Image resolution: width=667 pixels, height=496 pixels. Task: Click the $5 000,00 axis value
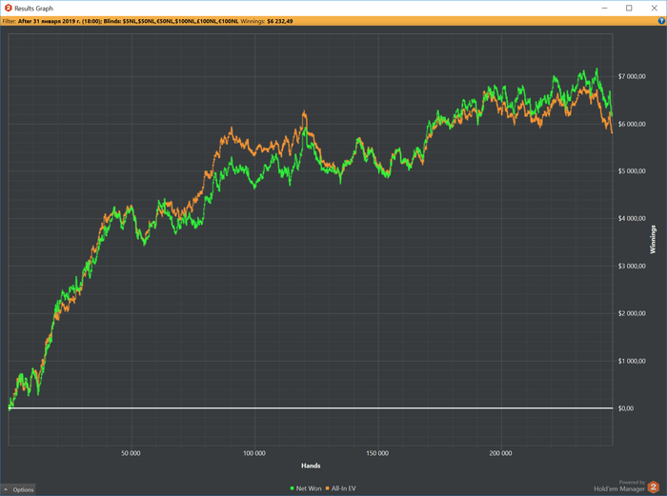tap(632, 170)
